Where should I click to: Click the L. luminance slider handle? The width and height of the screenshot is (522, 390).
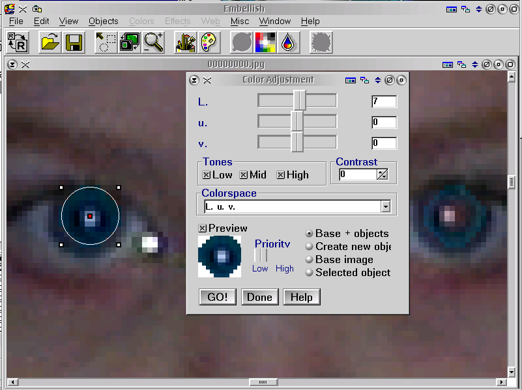[x=299, y=101]
